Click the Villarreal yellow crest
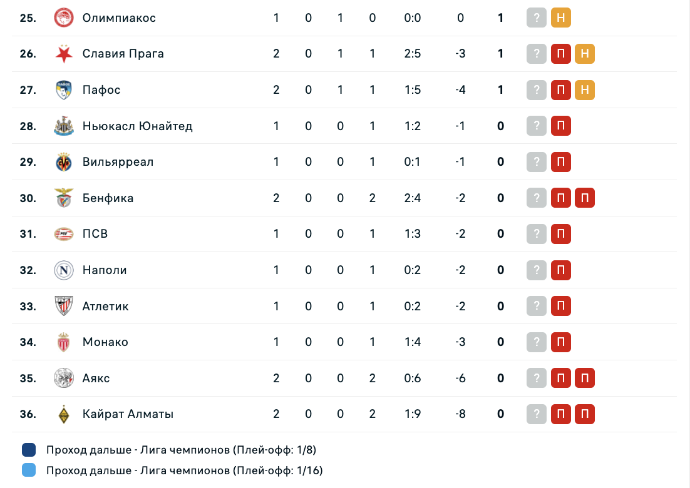 tap(64, 162)
